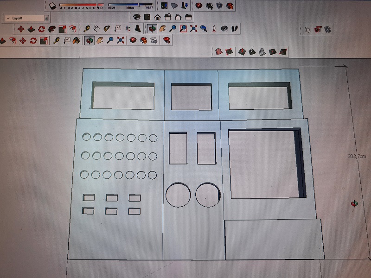Click the 303,7cm dimension label
Screen dimensions: 371x278
357,156
